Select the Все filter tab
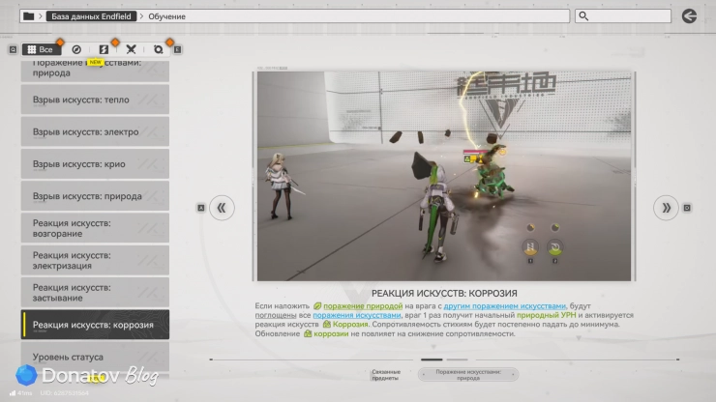This screenshot has width=716, height=402. [41, 49]
